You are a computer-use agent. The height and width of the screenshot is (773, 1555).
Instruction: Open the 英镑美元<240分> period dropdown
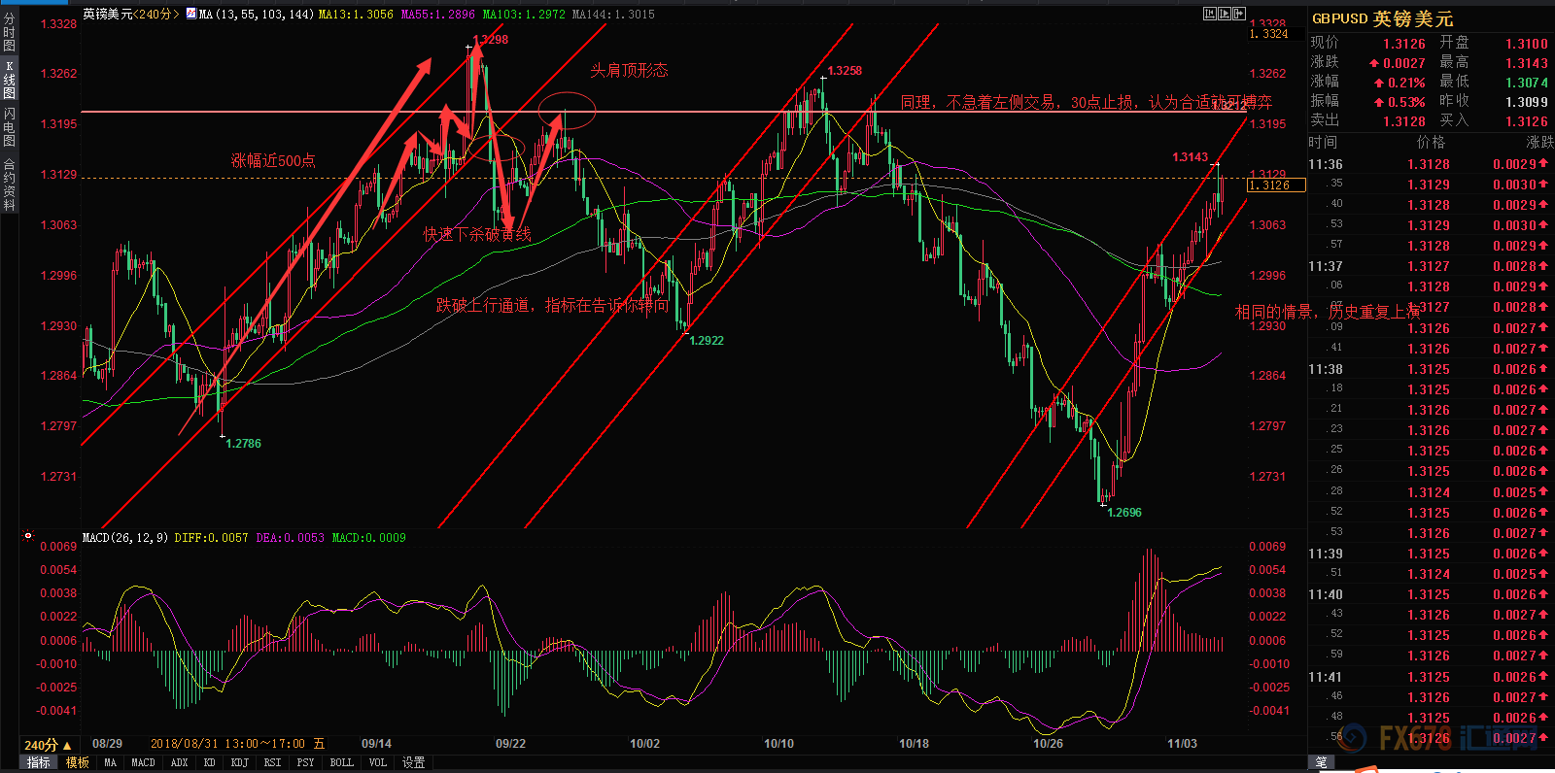(131, 14)
